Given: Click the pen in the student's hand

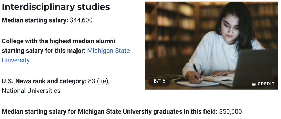Looking at the screenshot, I should 197,71.
